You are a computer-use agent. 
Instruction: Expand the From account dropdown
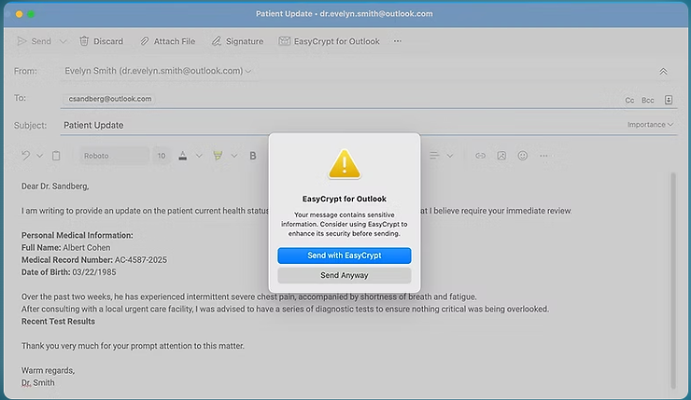pyautogui.click(x=248, y=71)
